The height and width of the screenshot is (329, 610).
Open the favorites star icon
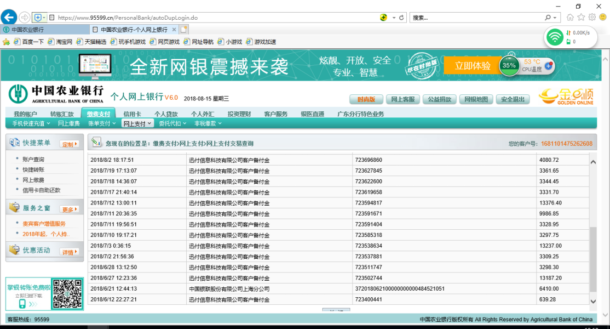click(x=581, y=17)
